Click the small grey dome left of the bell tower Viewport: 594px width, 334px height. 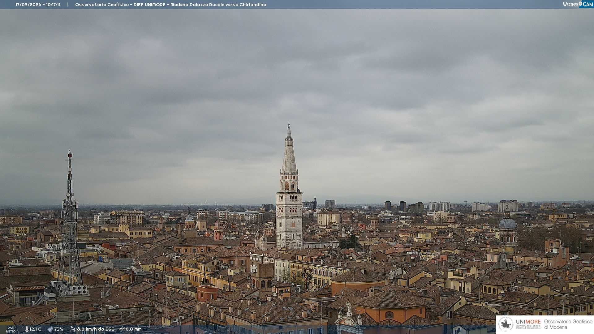pyautogui.click(x=190, y=218)
